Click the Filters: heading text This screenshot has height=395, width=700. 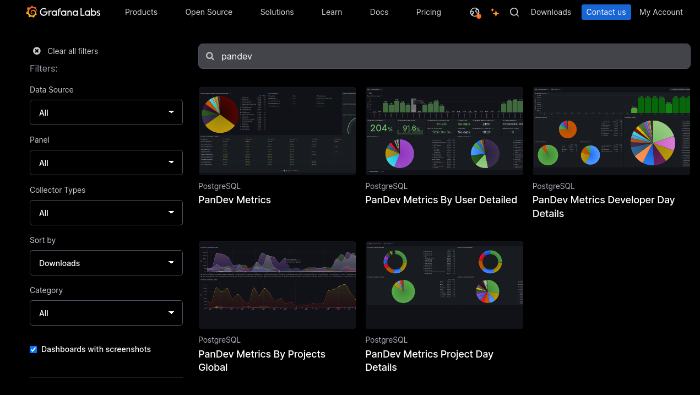coord(44,68)
